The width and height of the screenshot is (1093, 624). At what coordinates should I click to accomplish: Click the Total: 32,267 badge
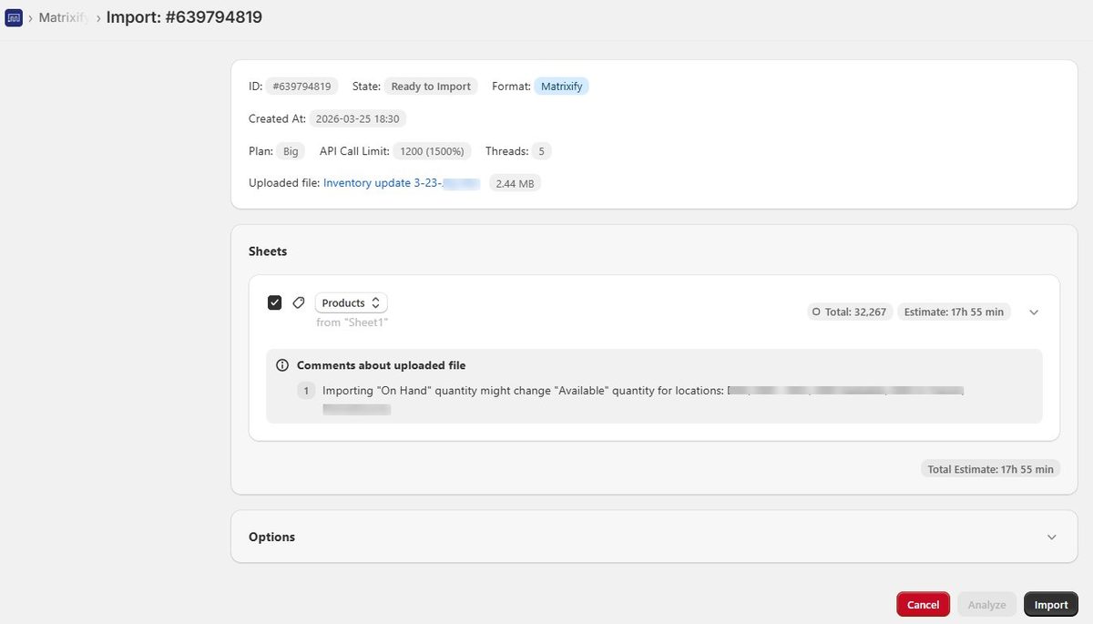(848, 312)
